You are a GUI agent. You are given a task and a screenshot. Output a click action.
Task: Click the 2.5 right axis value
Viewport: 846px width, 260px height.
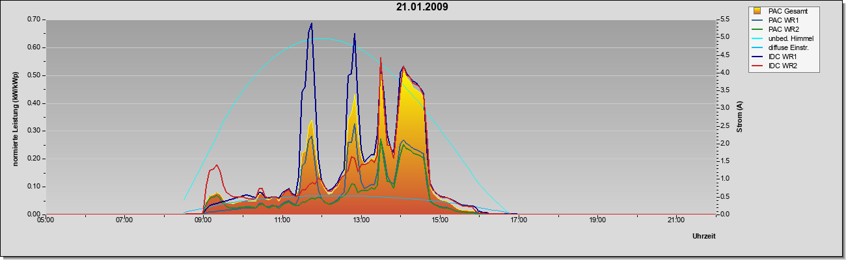pos(725,125)
